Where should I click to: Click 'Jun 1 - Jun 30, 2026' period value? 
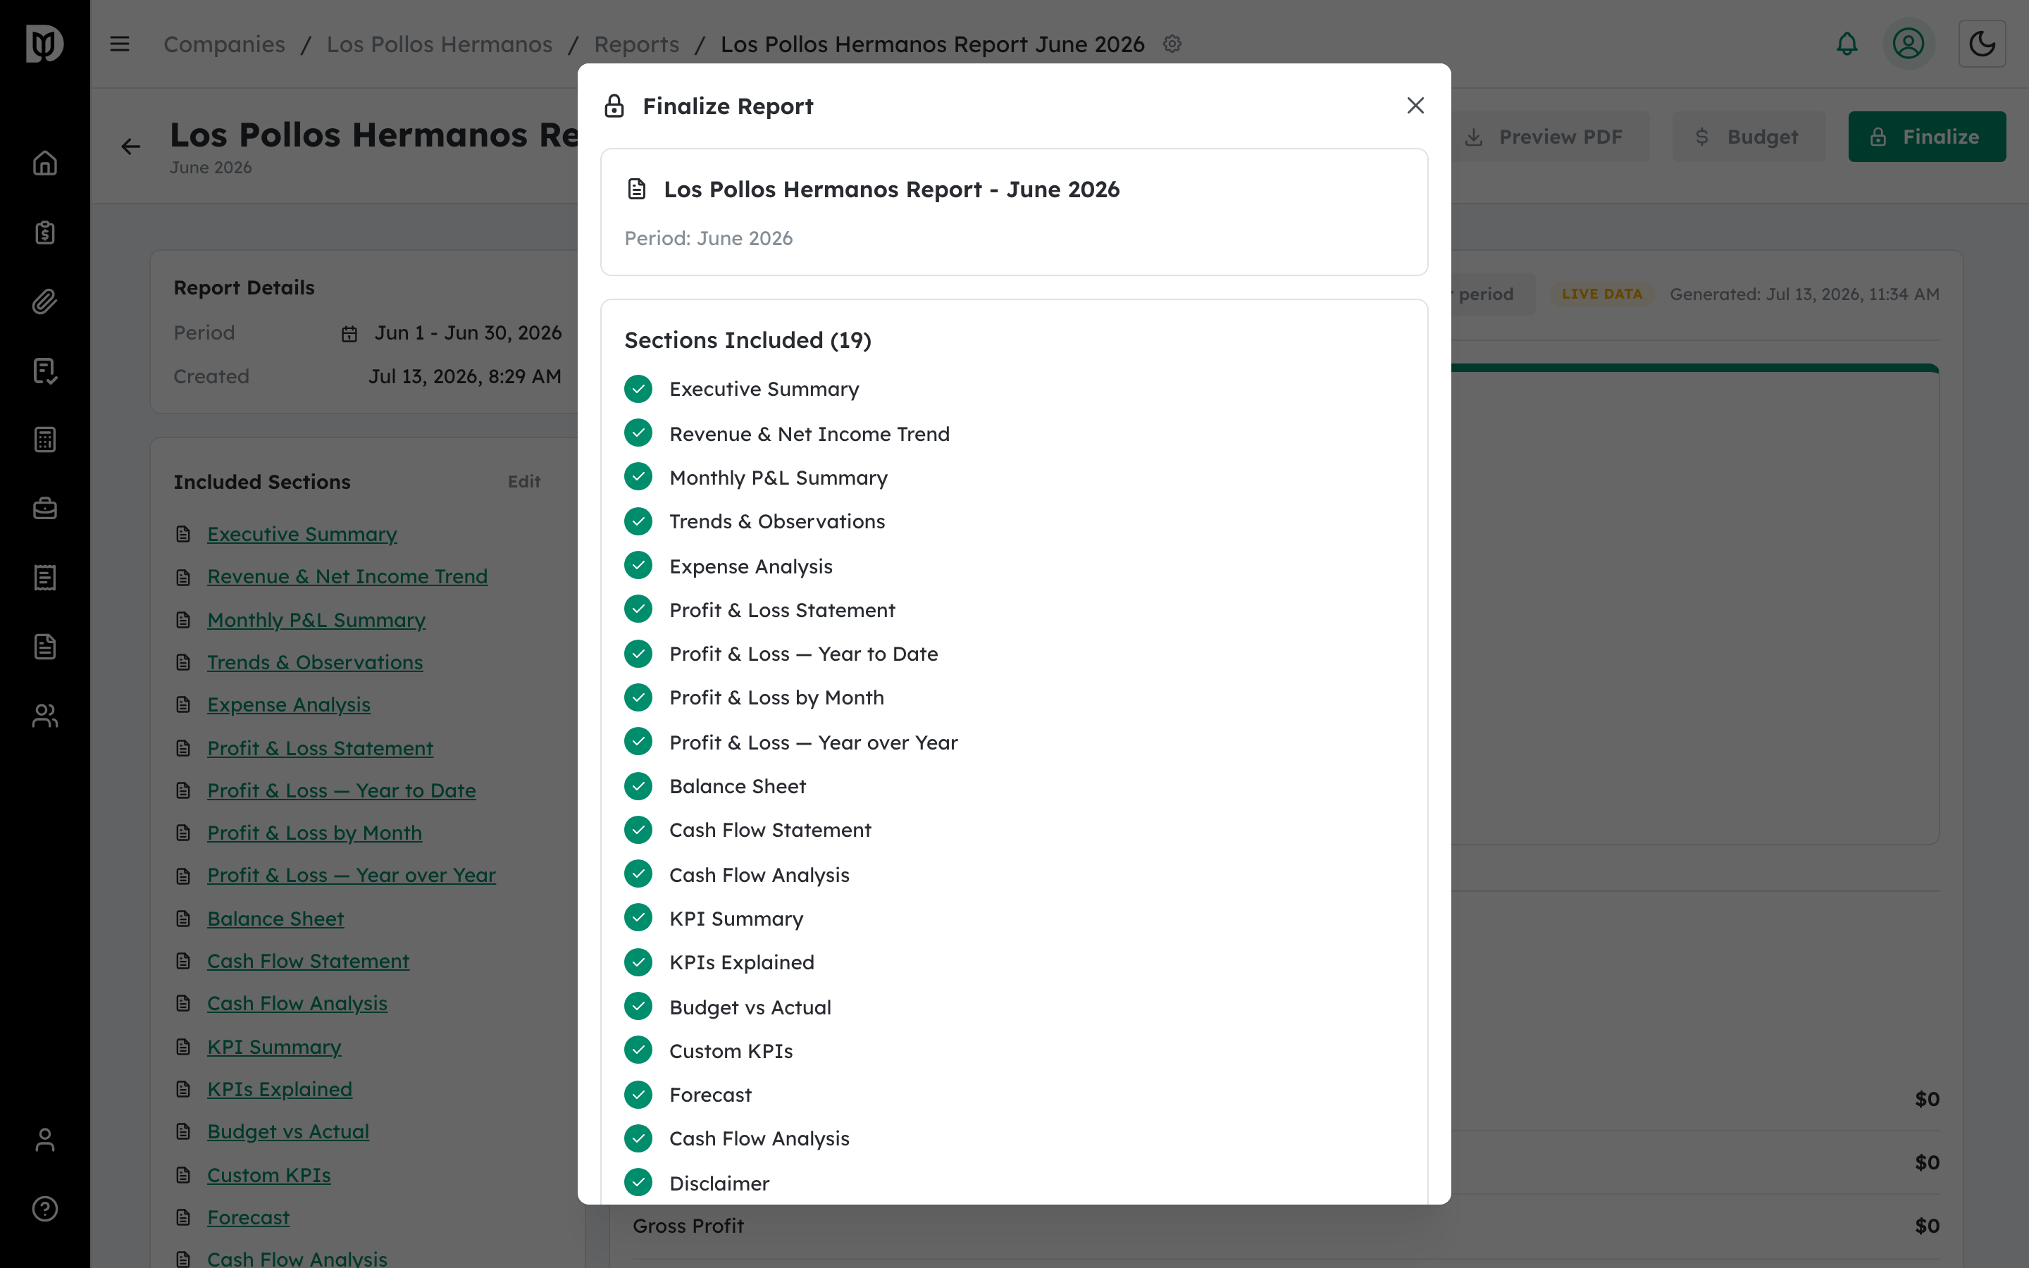(x=468, y=333)
